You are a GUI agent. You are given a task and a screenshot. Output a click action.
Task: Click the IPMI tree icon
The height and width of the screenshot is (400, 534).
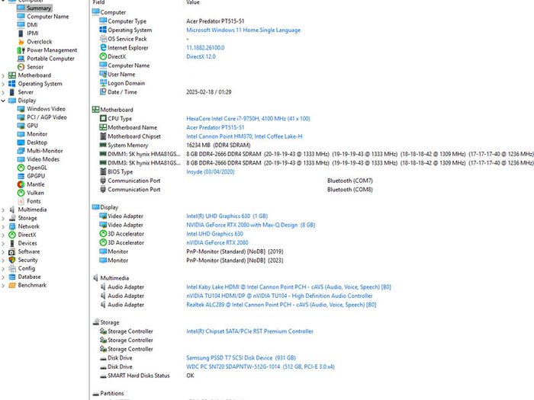(x=21, y=34)
